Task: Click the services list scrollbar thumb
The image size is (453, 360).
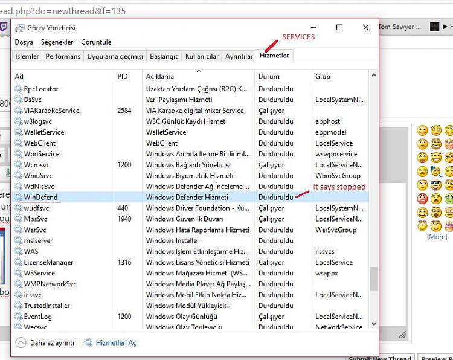Action: (x=374, y=278)
